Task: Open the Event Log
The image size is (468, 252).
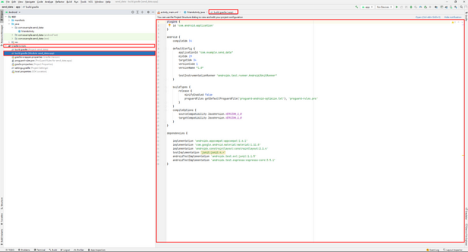Action: click(x=433, y=250)
